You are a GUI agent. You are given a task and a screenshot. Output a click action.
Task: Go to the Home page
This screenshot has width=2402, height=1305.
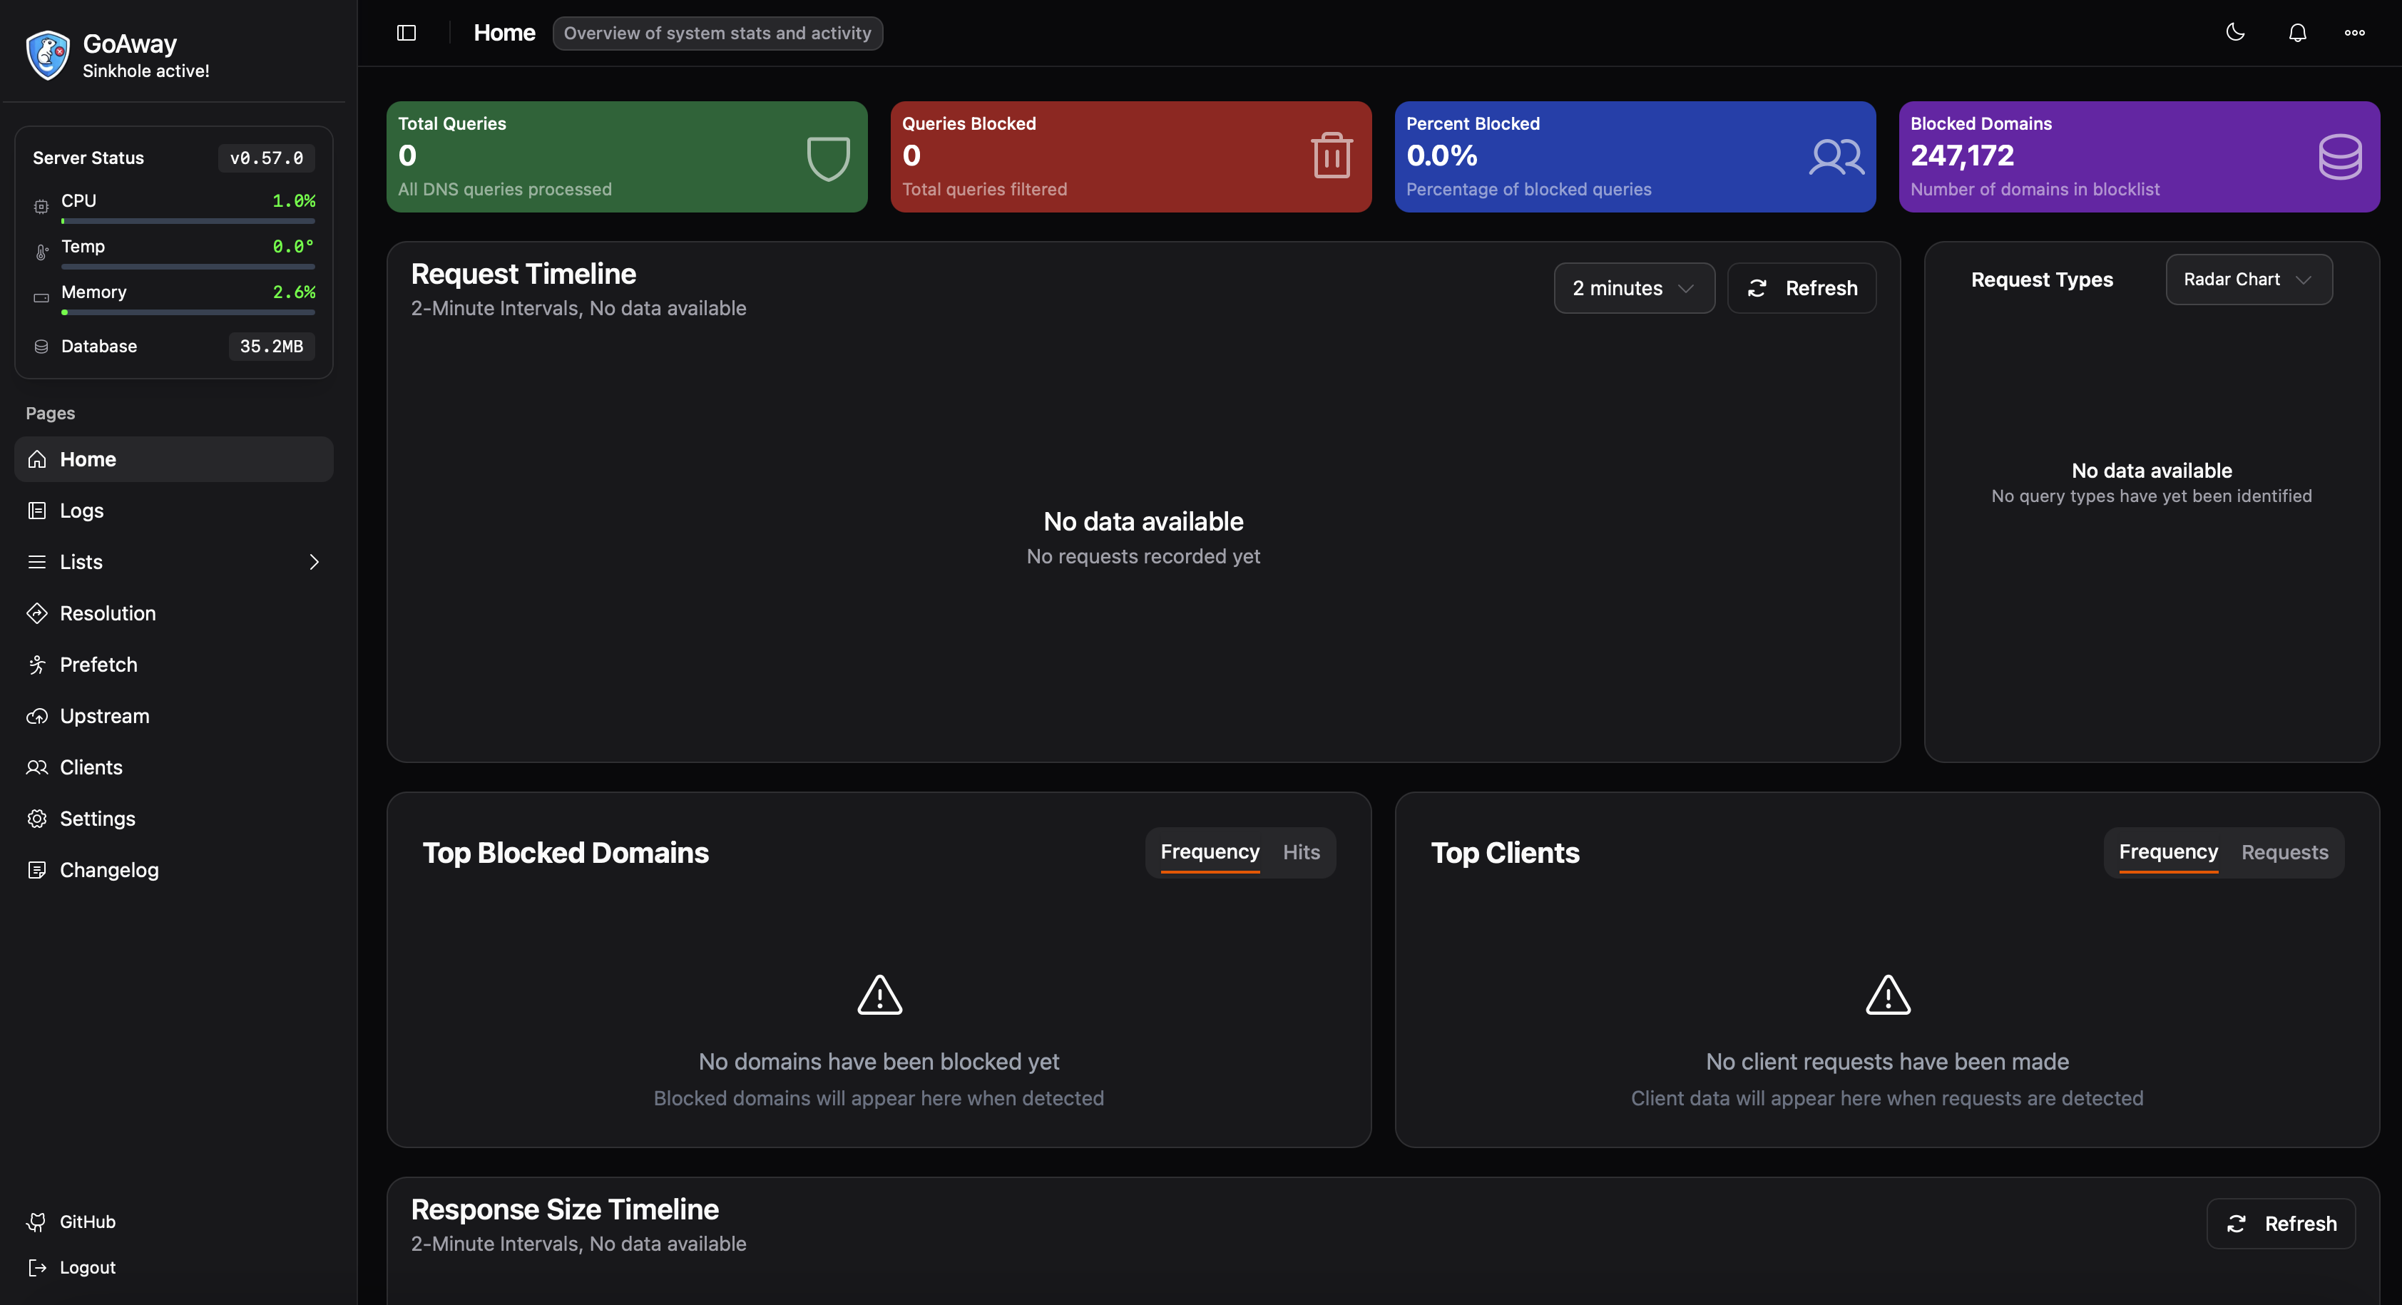pyautogui.click(x=174, y=459)
